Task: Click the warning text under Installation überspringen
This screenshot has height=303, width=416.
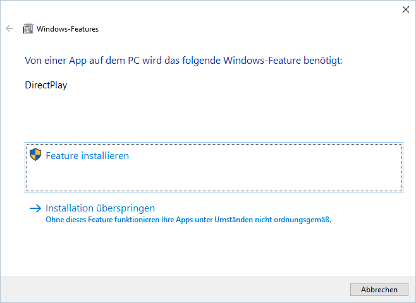Action: (x=188, y=220)
